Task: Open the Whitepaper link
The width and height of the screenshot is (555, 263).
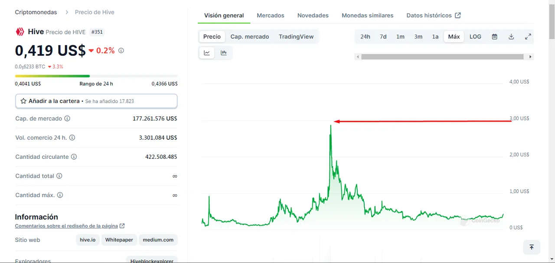Action: (x=119, y=240)
